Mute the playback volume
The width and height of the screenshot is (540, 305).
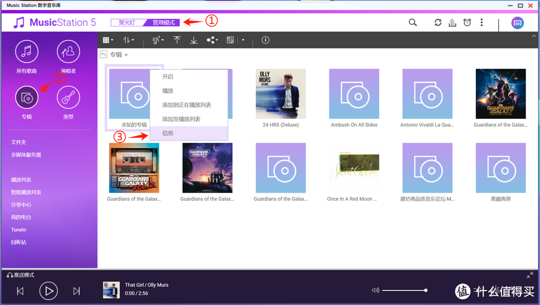(x=375, y=290)
